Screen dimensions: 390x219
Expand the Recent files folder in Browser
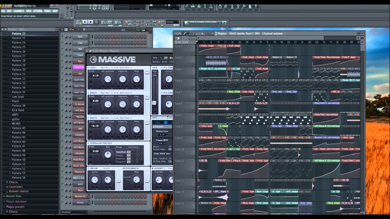pyautogui.click(x=14, y=196)
